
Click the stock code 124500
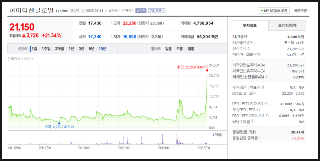tap(62, 11)
